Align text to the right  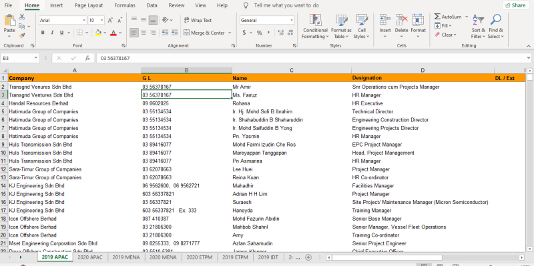coord(154,33)
